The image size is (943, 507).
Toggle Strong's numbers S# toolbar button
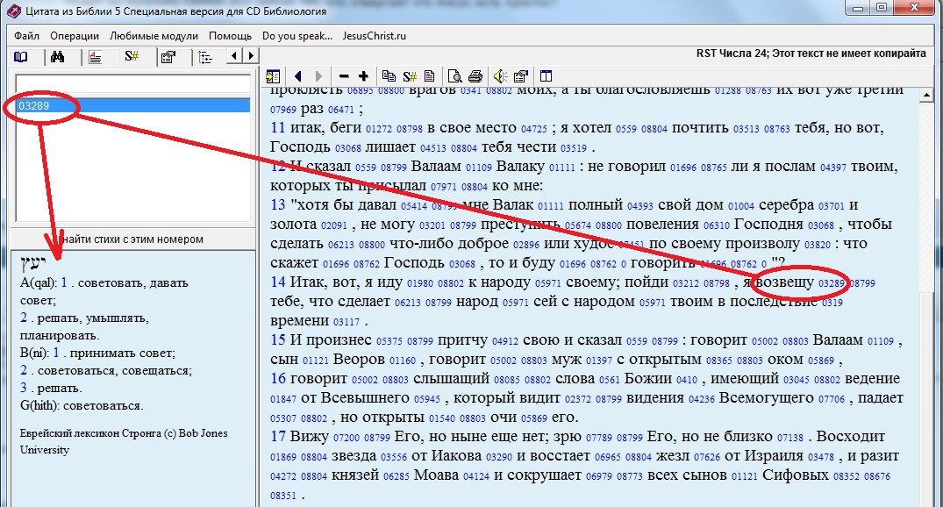[x=410, y=76]
